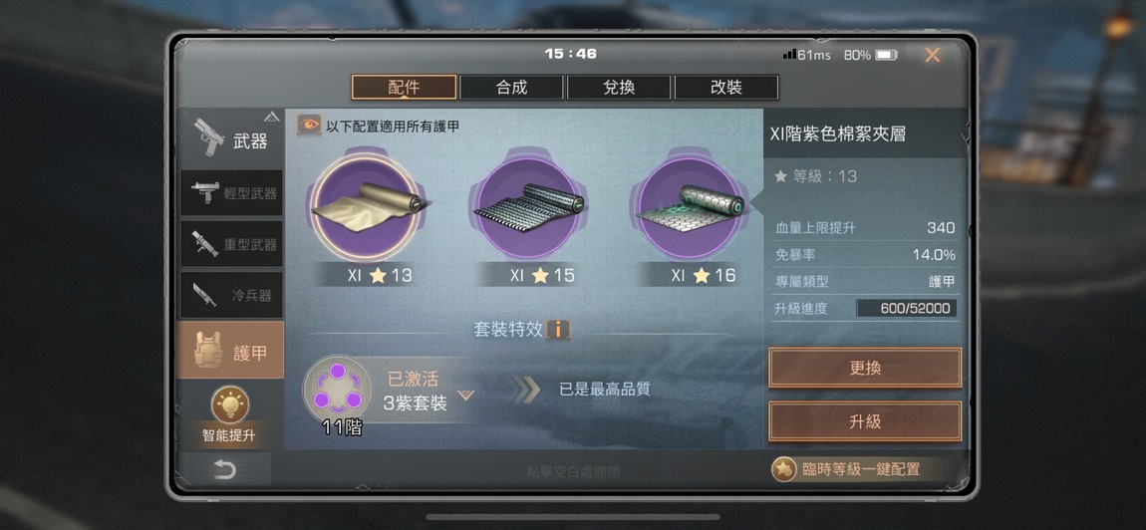The image size is (1146, 530).
Task: Open the 改裝 tab
Action: click(x=725, y=88)
